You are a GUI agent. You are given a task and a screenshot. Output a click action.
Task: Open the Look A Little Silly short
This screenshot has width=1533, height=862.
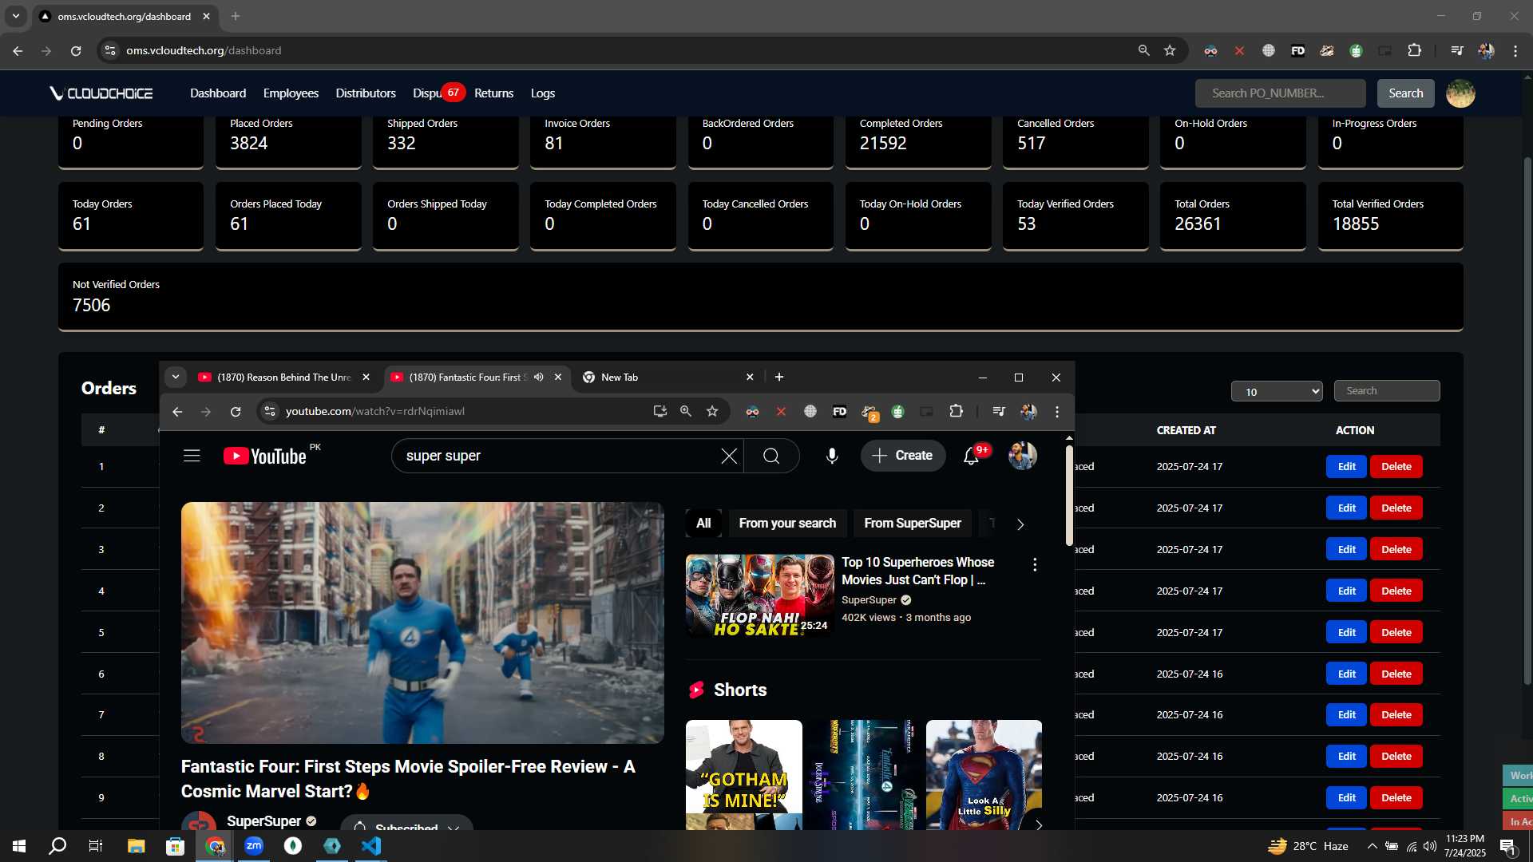click(x=984, y=775)
